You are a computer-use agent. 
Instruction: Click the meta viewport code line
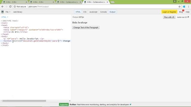[x=33, y=30]
